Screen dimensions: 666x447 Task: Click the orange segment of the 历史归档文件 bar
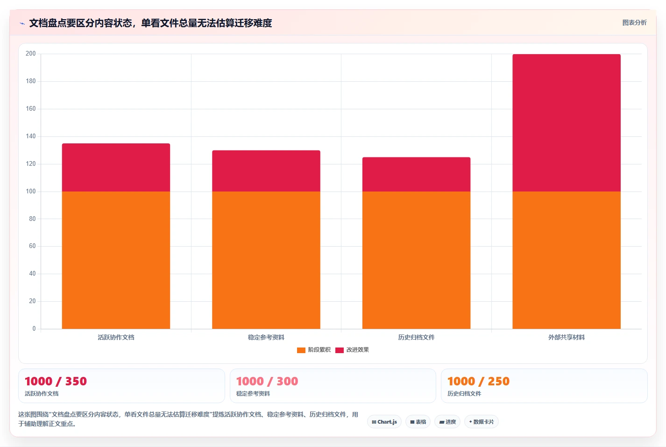point(416,260)
